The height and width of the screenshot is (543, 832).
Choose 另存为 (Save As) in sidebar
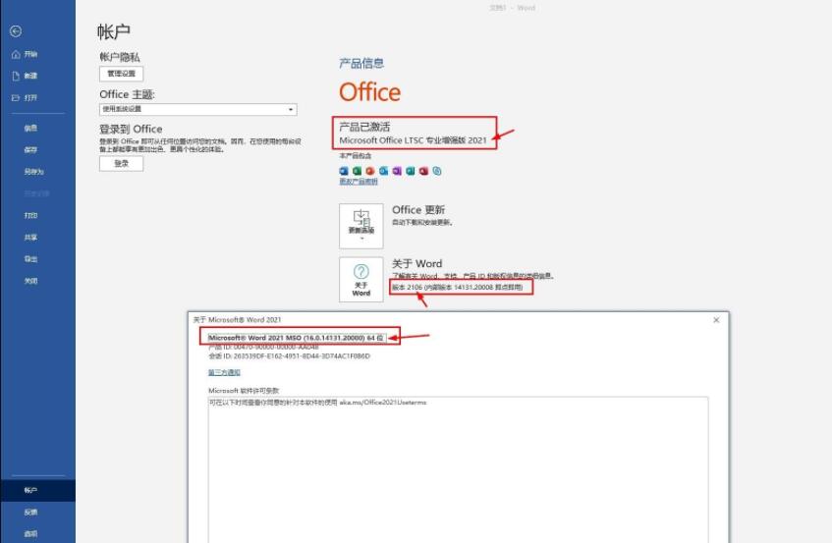(33, 171)
